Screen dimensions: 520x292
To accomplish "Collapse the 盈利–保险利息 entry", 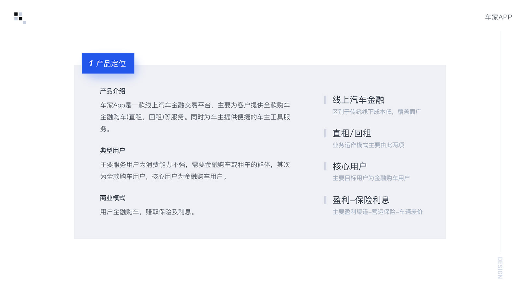I will pos(361,200).
